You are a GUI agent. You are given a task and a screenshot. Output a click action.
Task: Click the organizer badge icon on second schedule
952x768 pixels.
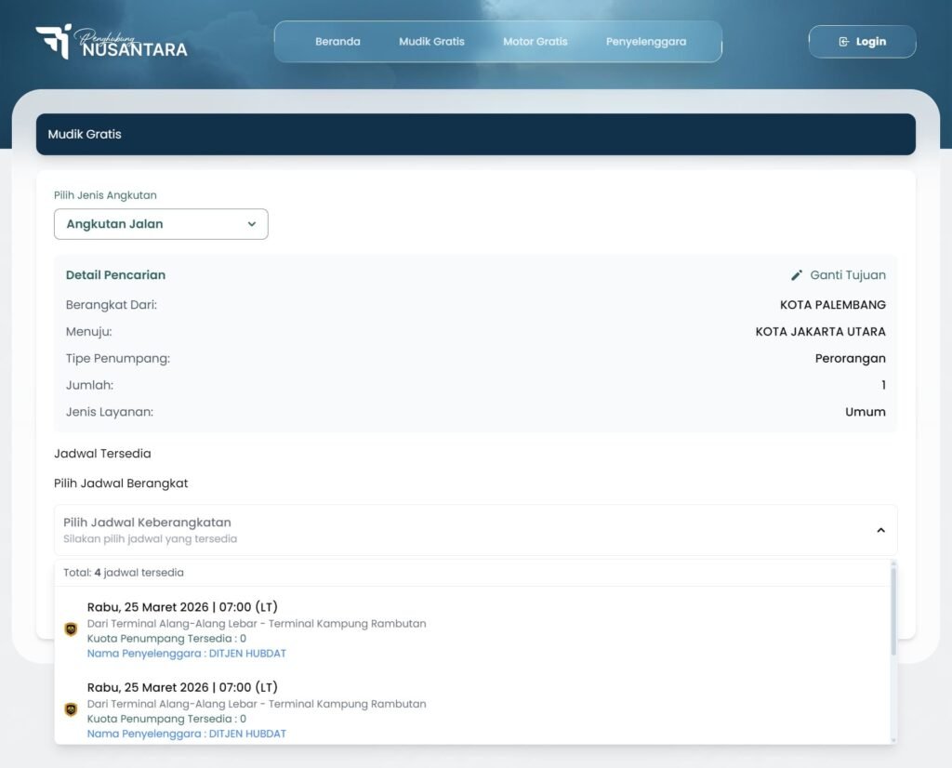coord(71,709)
